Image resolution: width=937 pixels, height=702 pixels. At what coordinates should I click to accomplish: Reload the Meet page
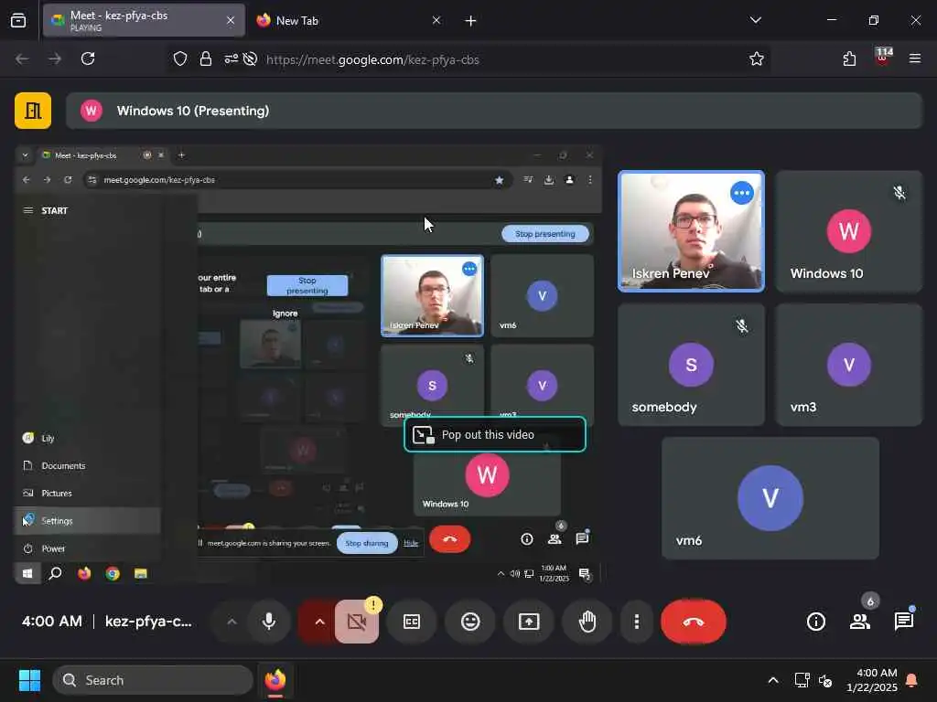click(x=88, y=58)
